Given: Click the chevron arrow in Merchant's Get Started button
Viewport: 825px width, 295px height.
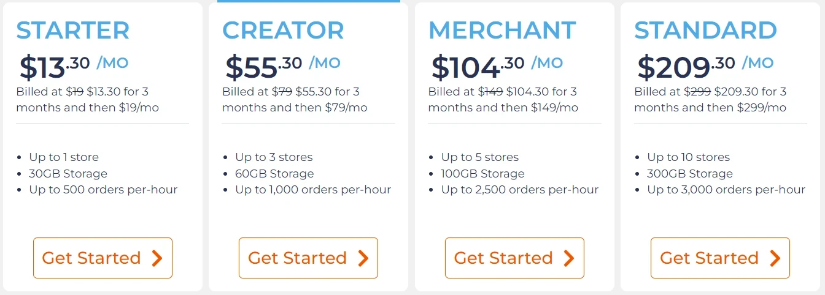Looking at the screenshot, I should [568, 258].
